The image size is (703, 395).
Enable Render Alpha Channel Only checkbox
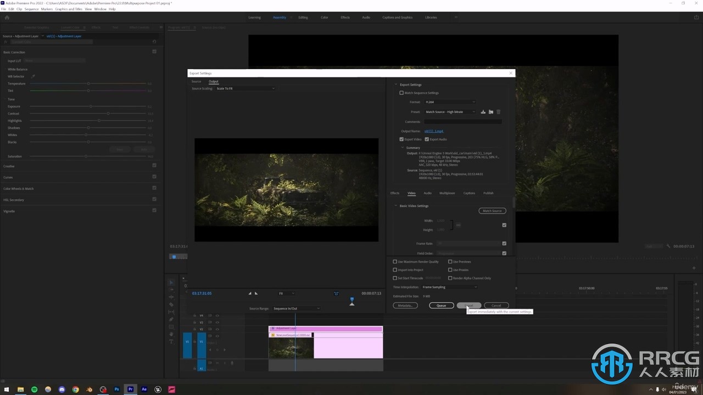click(x=450, y=278)
